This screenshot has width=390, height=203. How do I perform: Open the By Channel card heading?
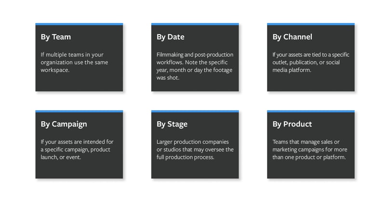[292, 37]
